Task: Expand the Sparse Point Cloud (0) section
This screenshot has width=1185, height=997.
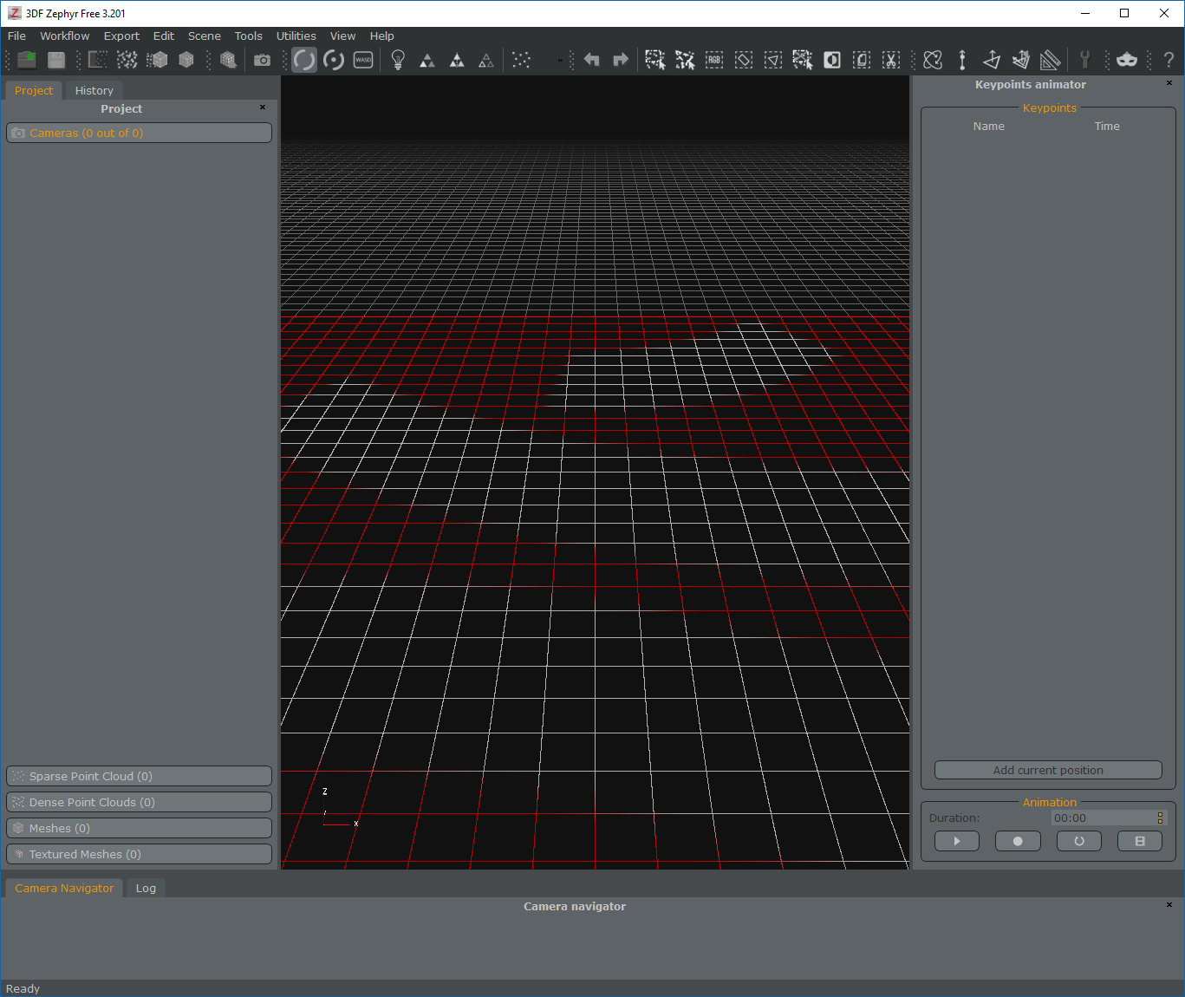Action: pyautogui.click(x=139, y=775)
